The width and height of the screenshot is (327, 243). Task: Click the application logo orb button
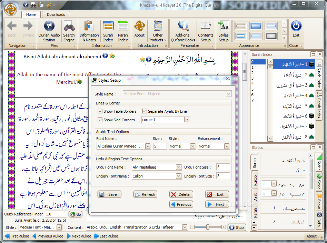tap(11, 10)
